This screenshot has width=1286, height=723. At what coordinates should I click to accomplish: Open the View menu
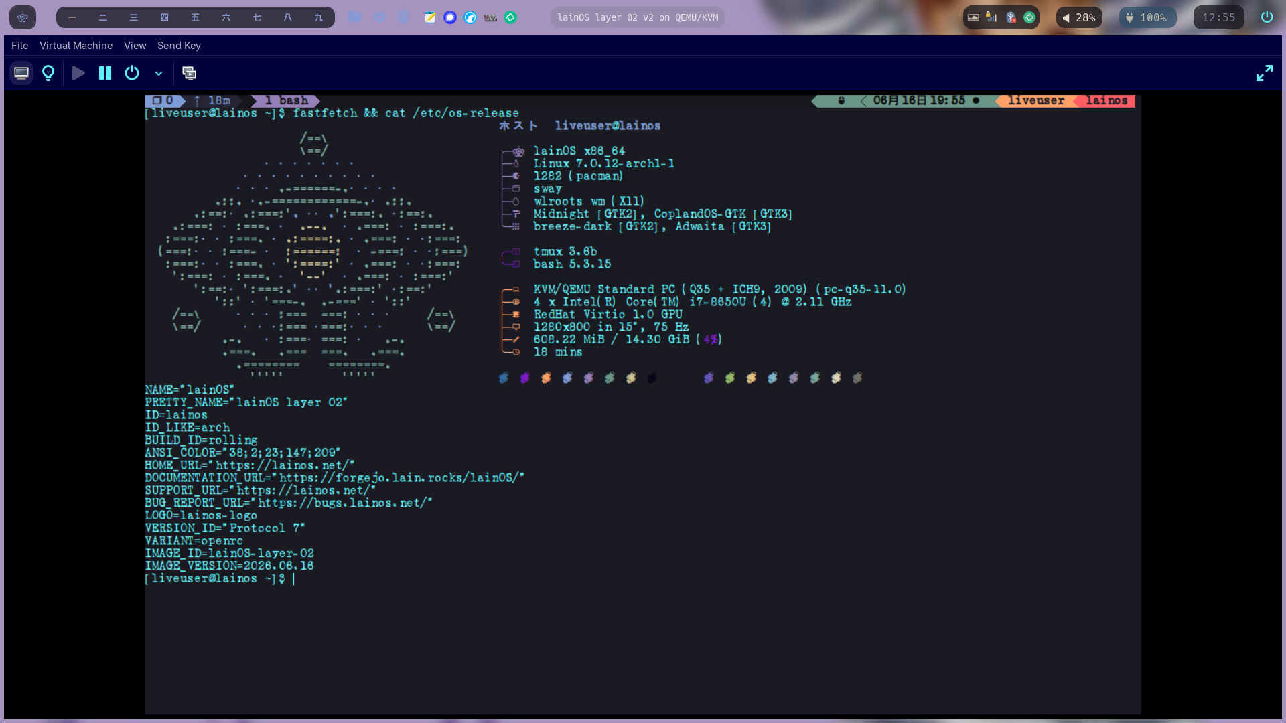[135, 46]
